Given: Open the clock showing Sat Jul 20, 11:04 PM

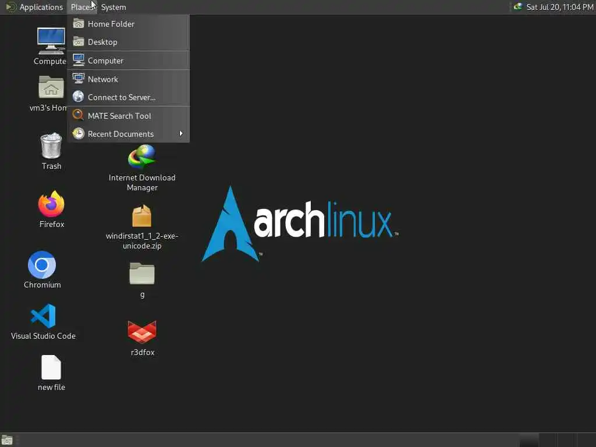Looking at the screenshot, I should click(x=559, y=7).
